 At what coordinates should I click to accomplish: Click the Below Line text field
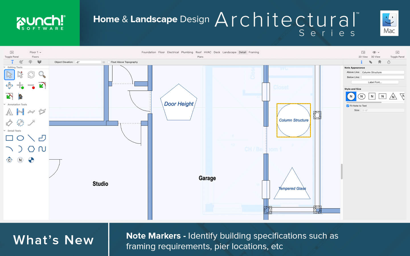click(x=383, y=77)
